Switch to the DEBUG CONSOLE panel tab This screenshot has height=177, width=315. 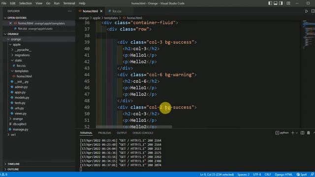pos(143,133)
